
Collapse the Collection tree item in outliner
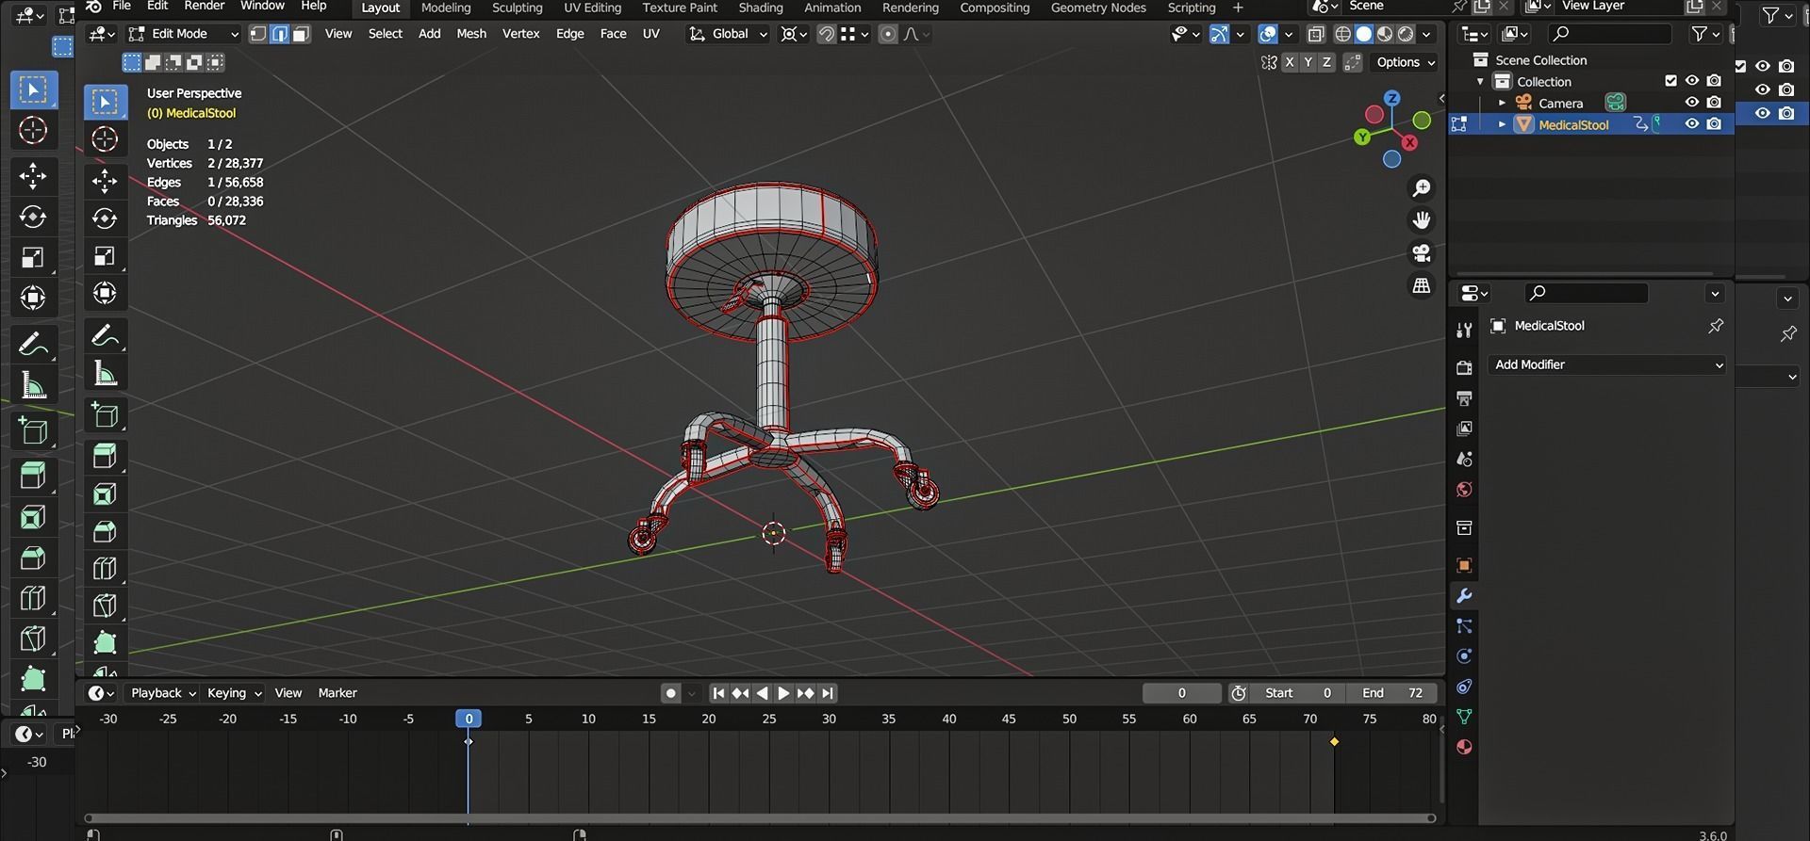pyautogui.click(x=1480, y=82)
